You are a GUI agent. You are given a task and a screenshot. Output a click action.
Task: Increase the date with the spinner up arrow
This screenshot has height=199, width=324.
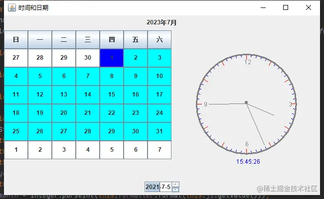tap(175, 185)
